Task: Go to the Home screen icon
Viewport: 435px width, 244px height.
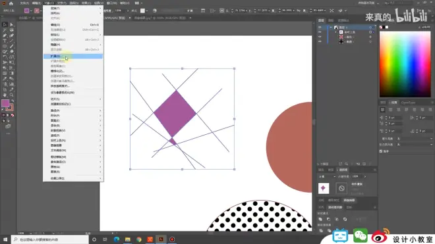Action: tap(11, 3)
